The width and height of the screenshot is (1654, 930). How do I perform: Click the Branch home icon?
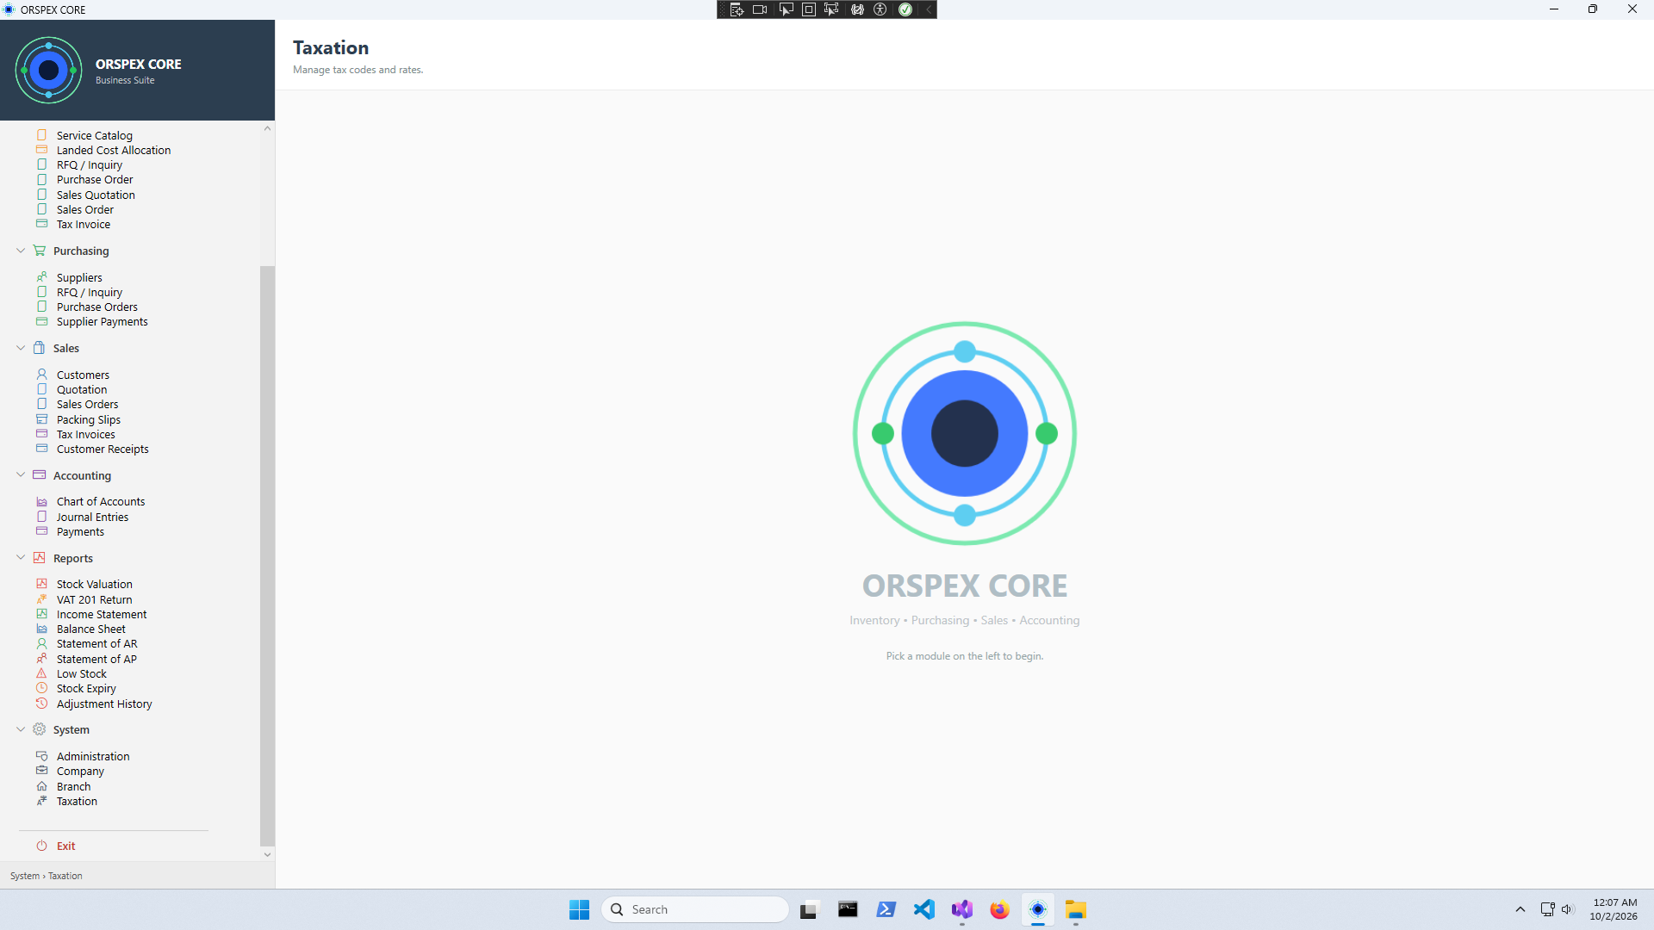41,786
